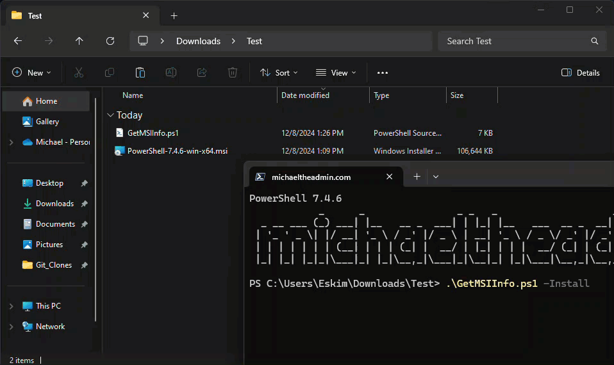
Task: Expand This PC tree node
Action: (x=12, y=306)
